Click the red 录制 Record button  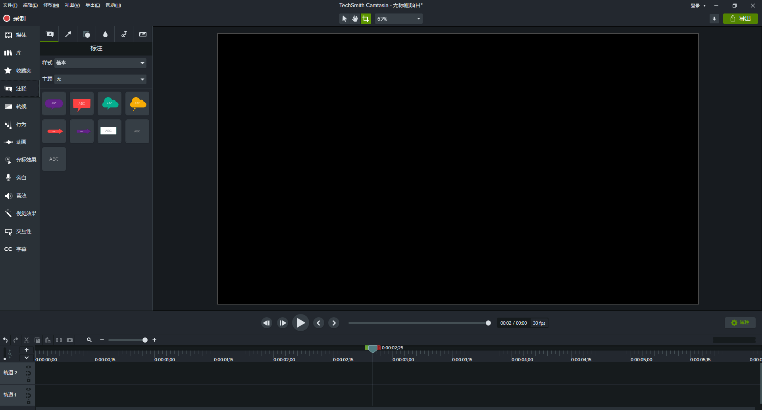point(15,19)
